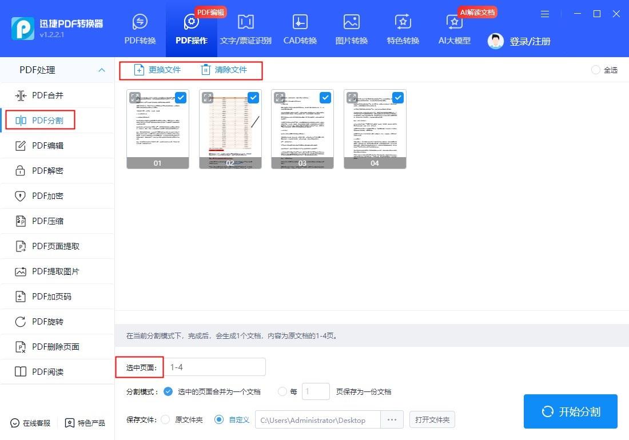The image size is (629, 440).
Task: Open the 特色转换 tab
Action: 403,29
